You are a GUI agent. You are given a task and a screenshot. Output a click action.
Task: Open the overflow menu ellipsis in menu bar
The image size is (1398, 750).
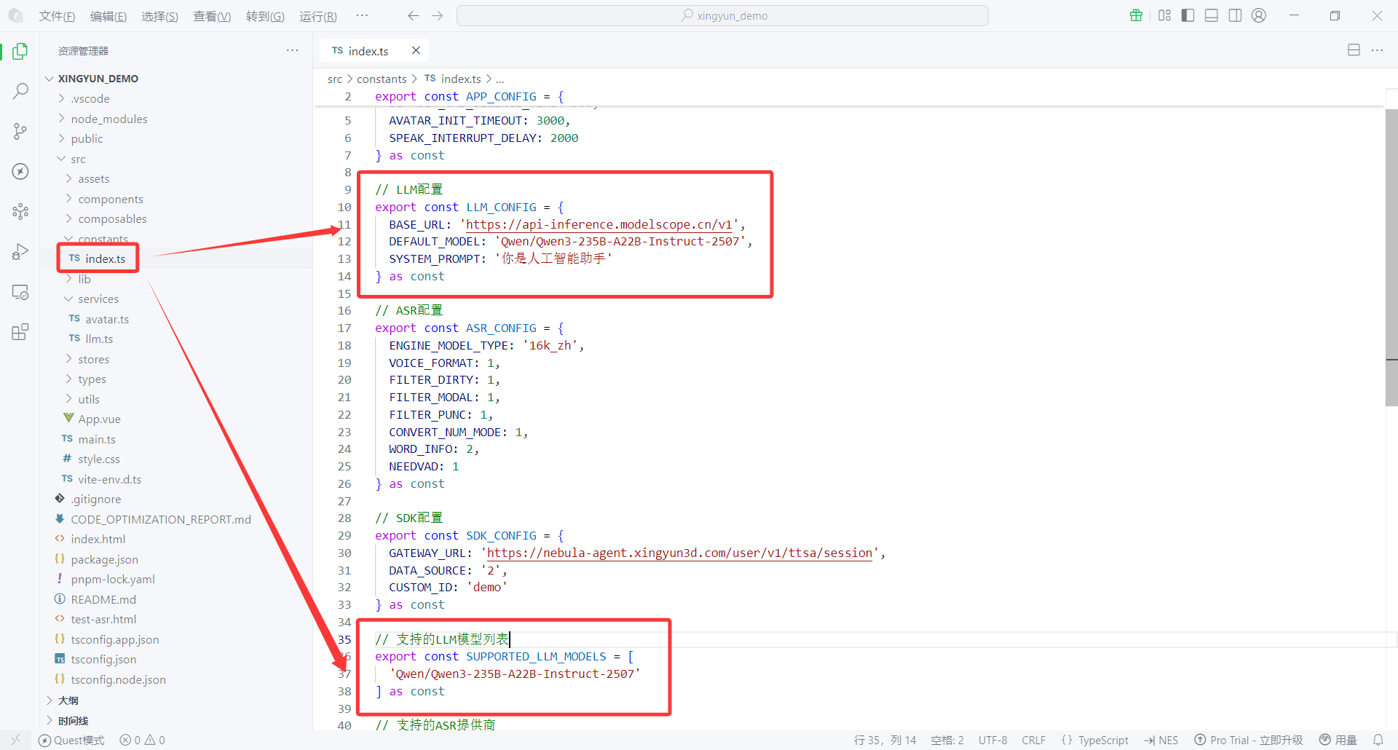click(362, 15)
